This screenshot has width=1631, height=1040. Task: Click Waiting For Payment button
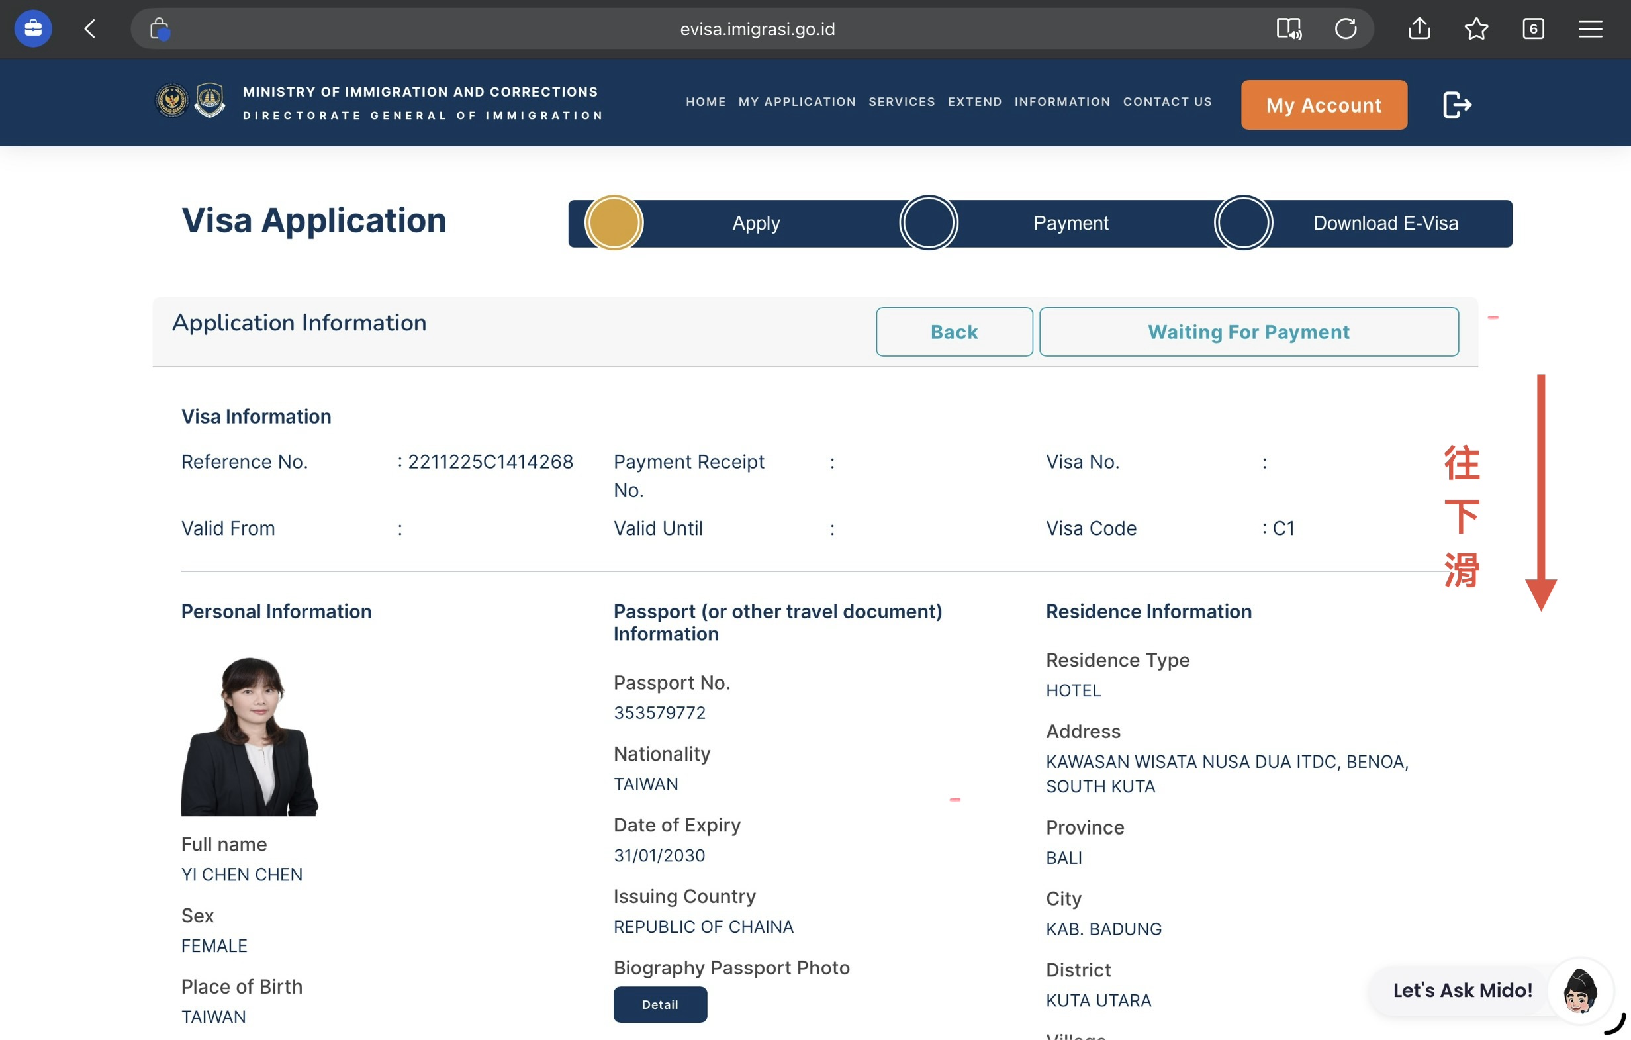(x=1248, y=332)
